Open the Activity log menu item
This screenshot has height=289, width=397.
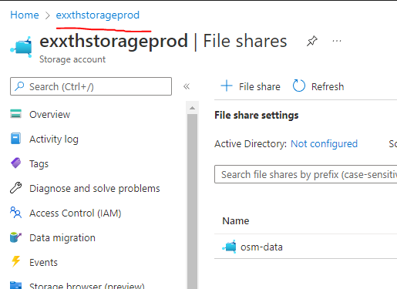pyautogui.click(x=53, y=139)
